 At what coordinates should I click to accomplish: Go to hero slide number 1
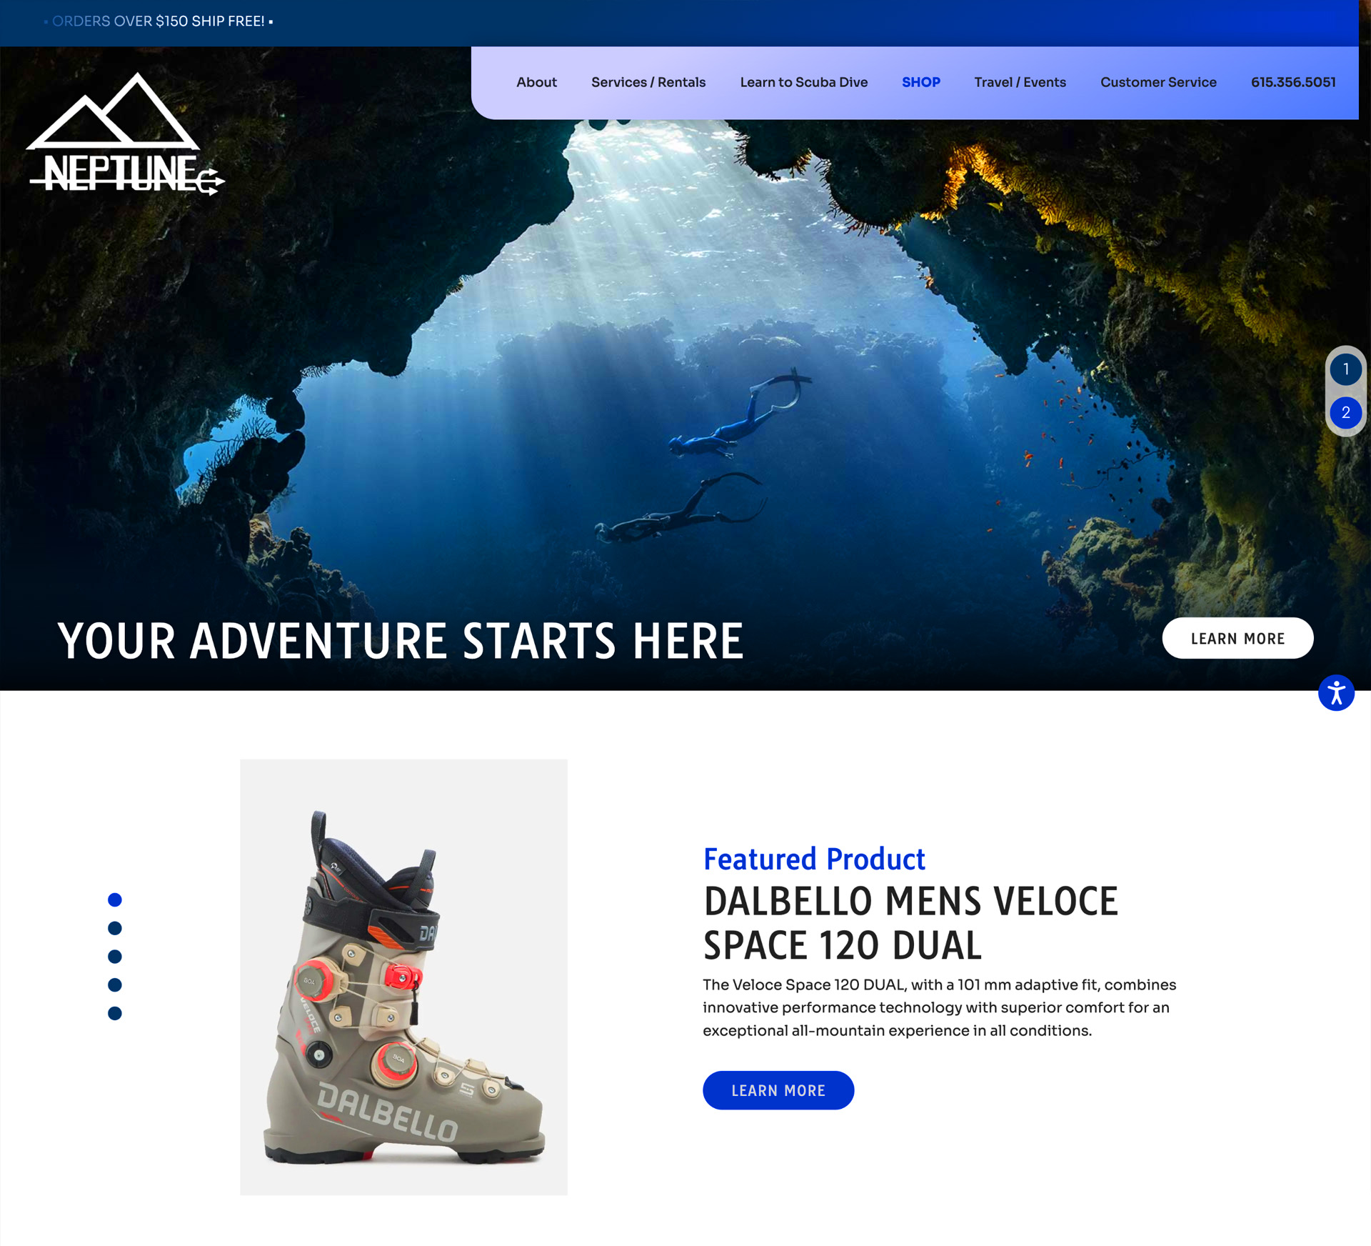tap(1345, 369)
